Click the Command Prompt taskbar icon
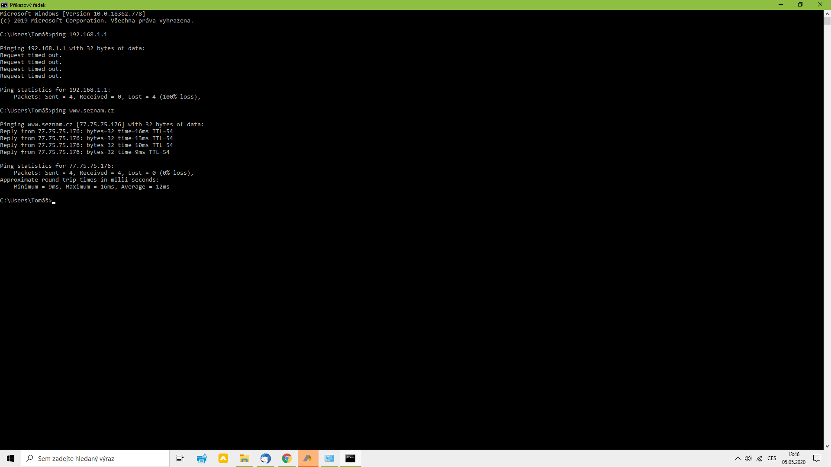Viewport: 831px width, 467px height. click(x=350, y=458)
